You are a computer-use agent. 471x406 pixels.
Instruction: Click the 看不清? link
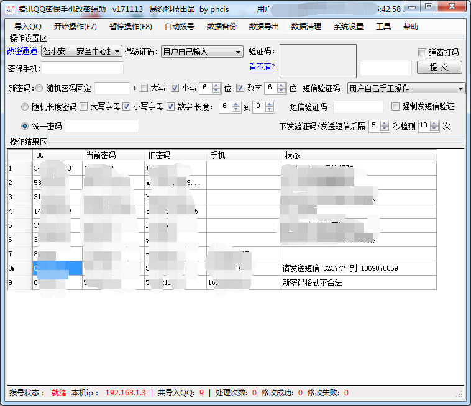point(262,66)
